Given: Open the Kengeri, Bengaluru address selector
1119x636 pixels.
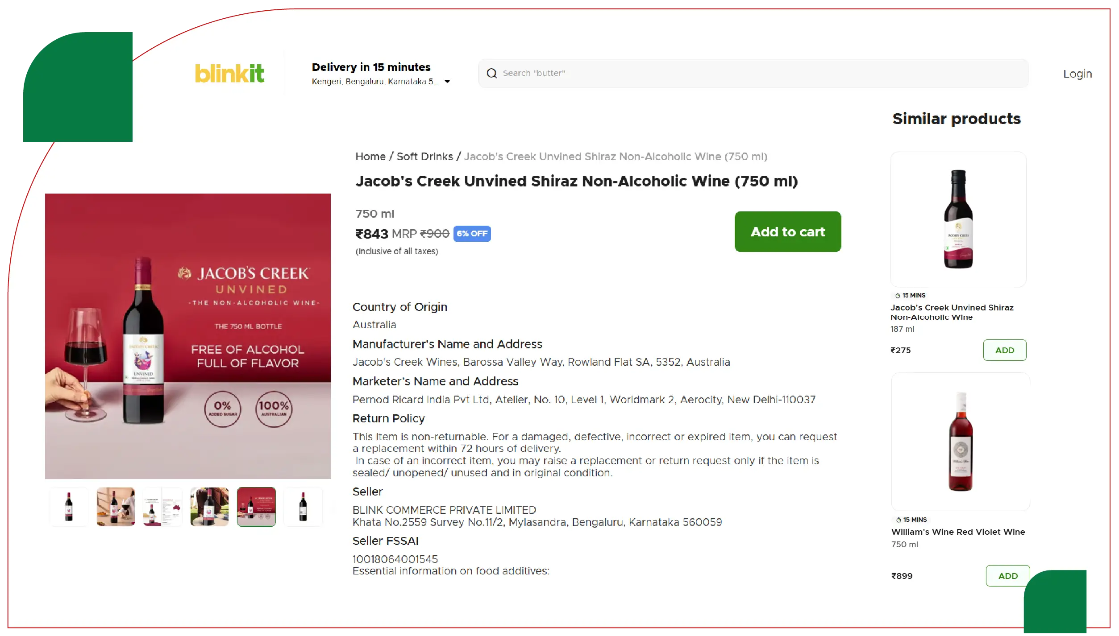Looking at the screenshot, I should (x=374, y=82).
